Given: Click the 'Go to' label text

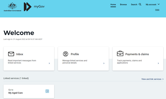Looking at the screenshot, I should pos(11,90).
